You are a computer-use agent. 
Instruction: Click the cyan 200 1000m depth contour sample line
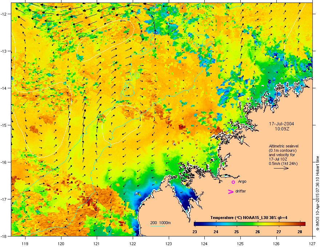(158, 226)
